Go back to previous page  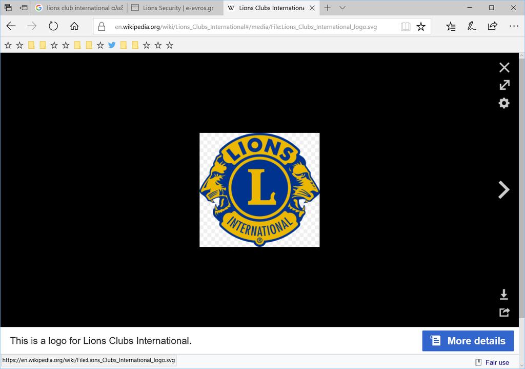11,26
